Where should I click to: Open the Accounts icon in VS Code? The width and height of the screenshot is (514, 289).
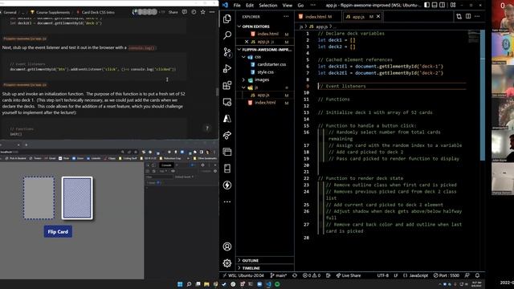(x=227, y=246)
